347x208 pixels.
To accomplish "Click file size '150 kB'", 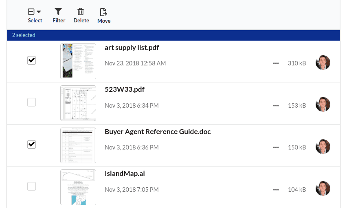I will pyautogui.click(x=297, y=147).
